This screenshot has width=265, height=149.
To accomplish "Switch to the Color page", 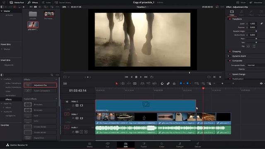I will pos(162,145).
